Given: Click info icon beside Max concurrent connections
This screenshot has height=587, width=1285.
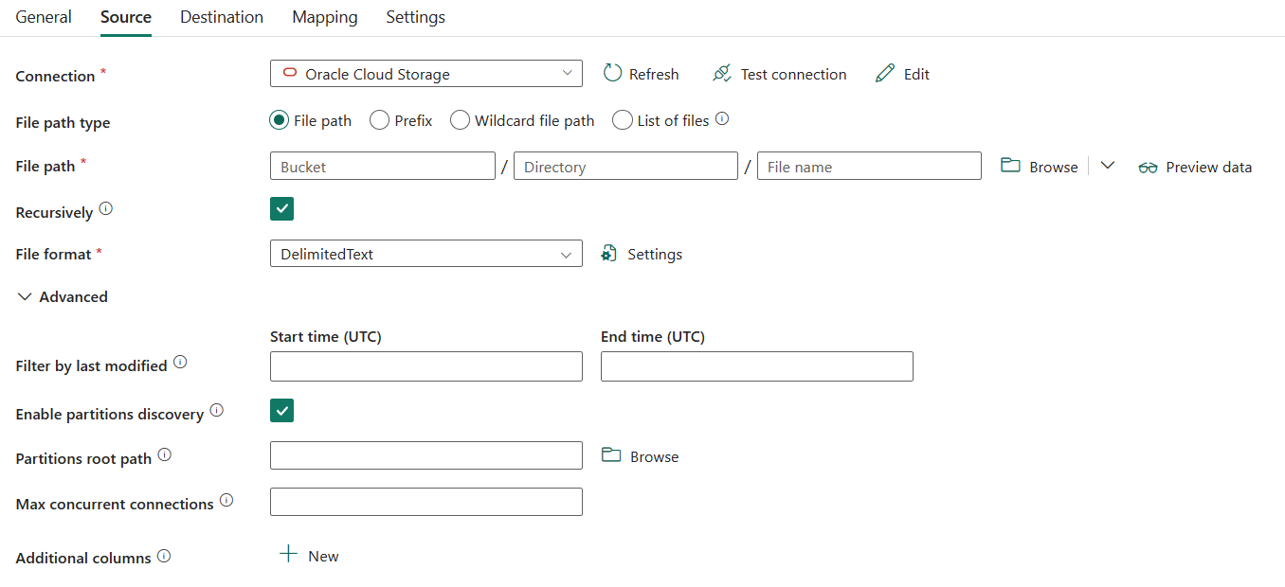Looking at the screenshot, I should click(226, 500).
